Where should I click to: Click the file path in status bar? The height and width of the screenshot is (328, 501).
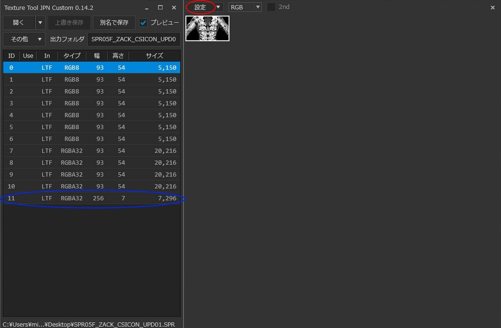(89, 324)
